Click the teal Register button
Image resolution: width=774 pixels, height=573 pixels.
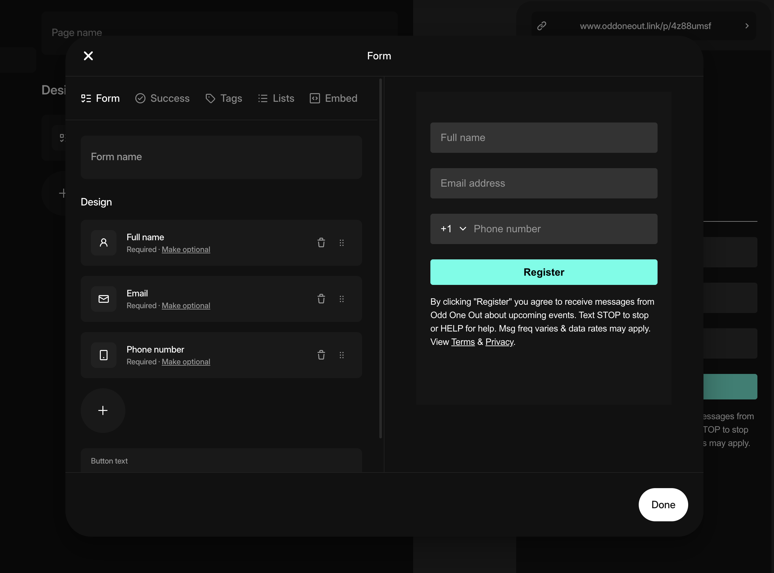click(x=543, y=272)
